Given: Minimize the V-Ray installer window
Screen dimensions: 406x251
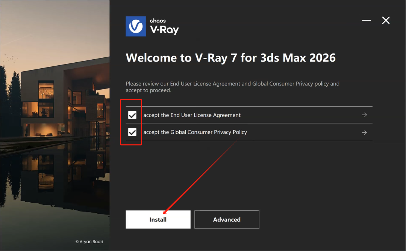Looking at the screenshot, I should point(367,20).
